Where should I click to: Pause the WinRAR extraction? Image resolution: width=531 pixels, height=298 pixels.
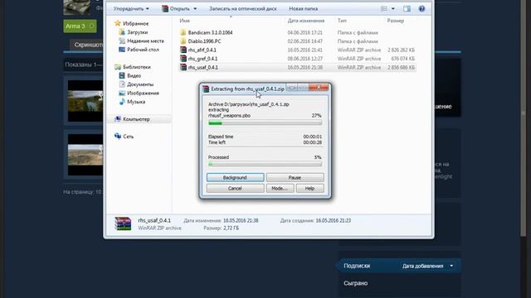(x=295, y=177)
